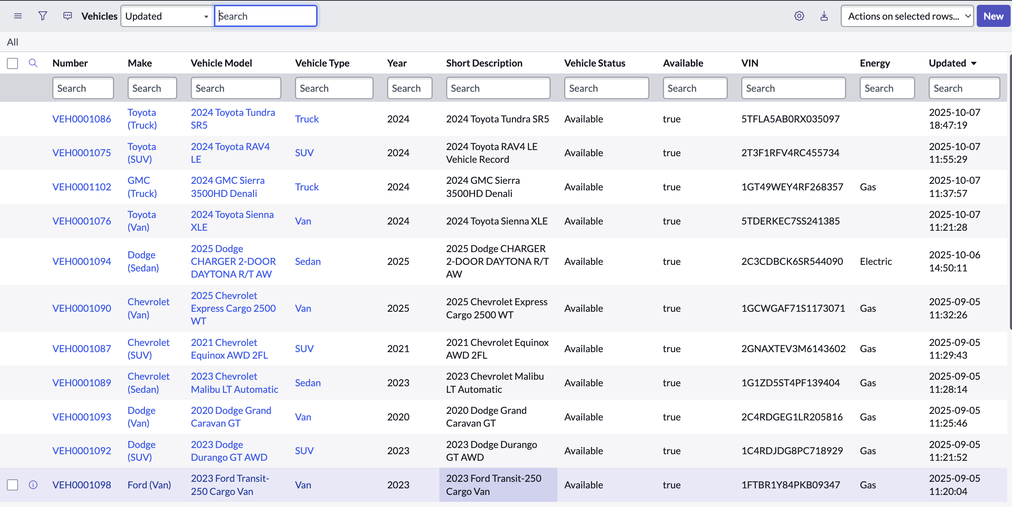Open the Updated search field dropdown
The width and height of the screenshot is (1012, 507).
[167, 16]
